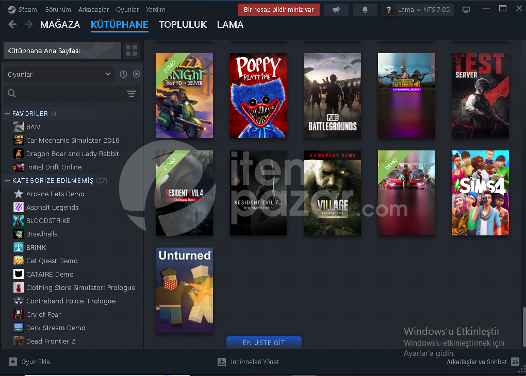Open PUBG Battlegrounds game cover
The width and height of the screenshot is (526, 376).
(333, 95)
